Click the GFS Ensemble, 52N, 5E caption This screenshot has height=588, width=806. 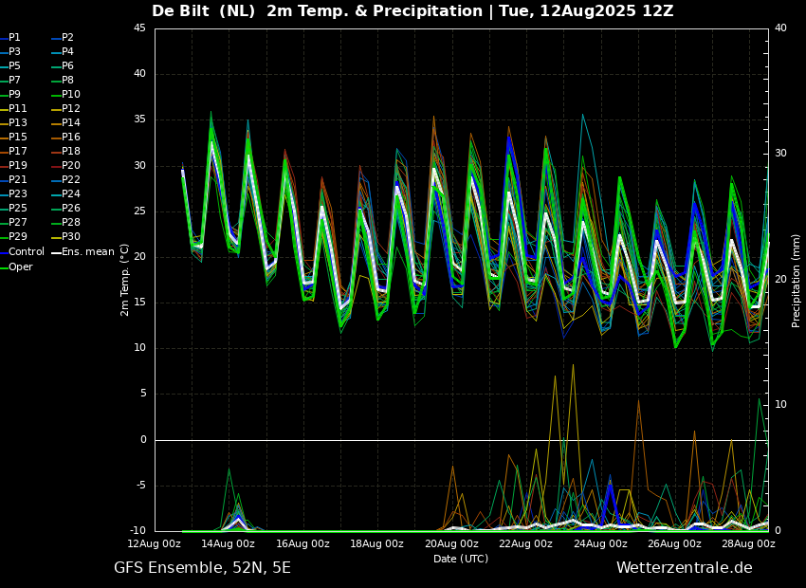pyautogui.click(x=202, y=568)
